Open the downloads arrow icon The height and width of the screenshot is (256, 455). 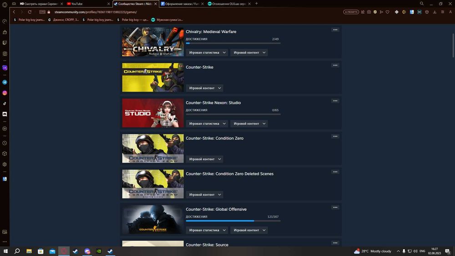tap(435, 12)
